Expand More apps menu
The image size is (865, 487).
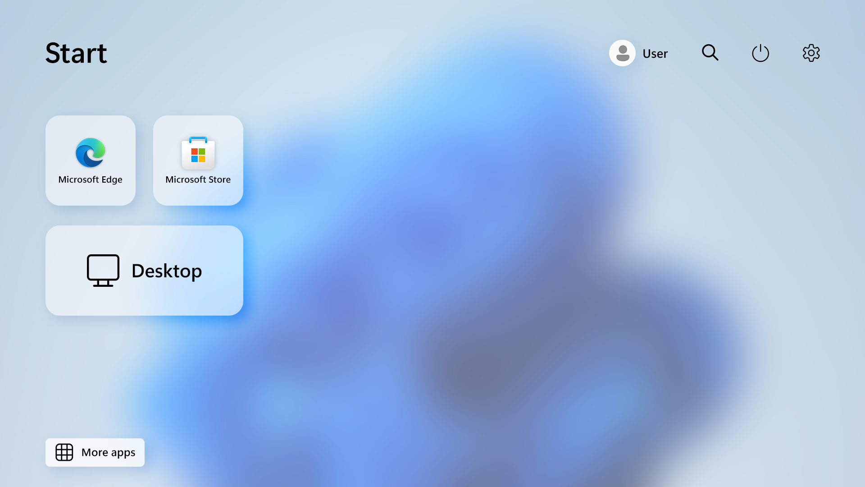95,452
